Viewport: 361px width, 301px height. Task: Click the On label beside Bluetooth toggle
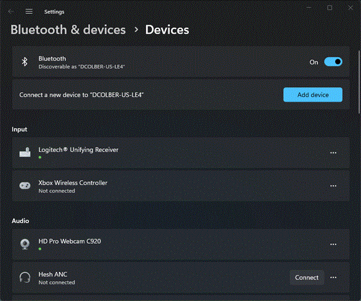pos(313,62)
